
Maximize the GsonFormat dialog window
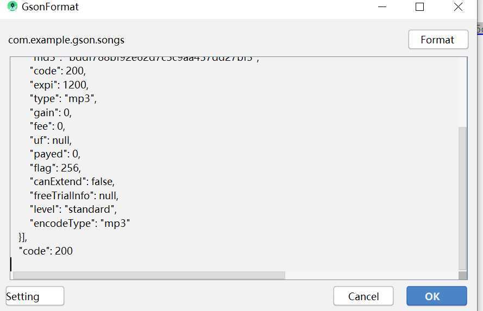419,7
